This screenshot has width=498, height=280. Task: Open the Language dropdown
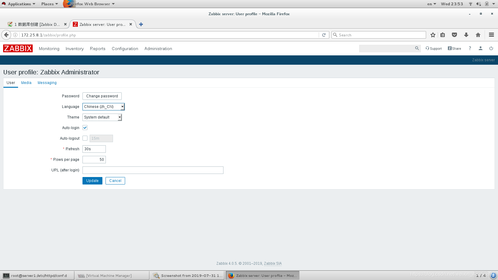tap(103, 107)
